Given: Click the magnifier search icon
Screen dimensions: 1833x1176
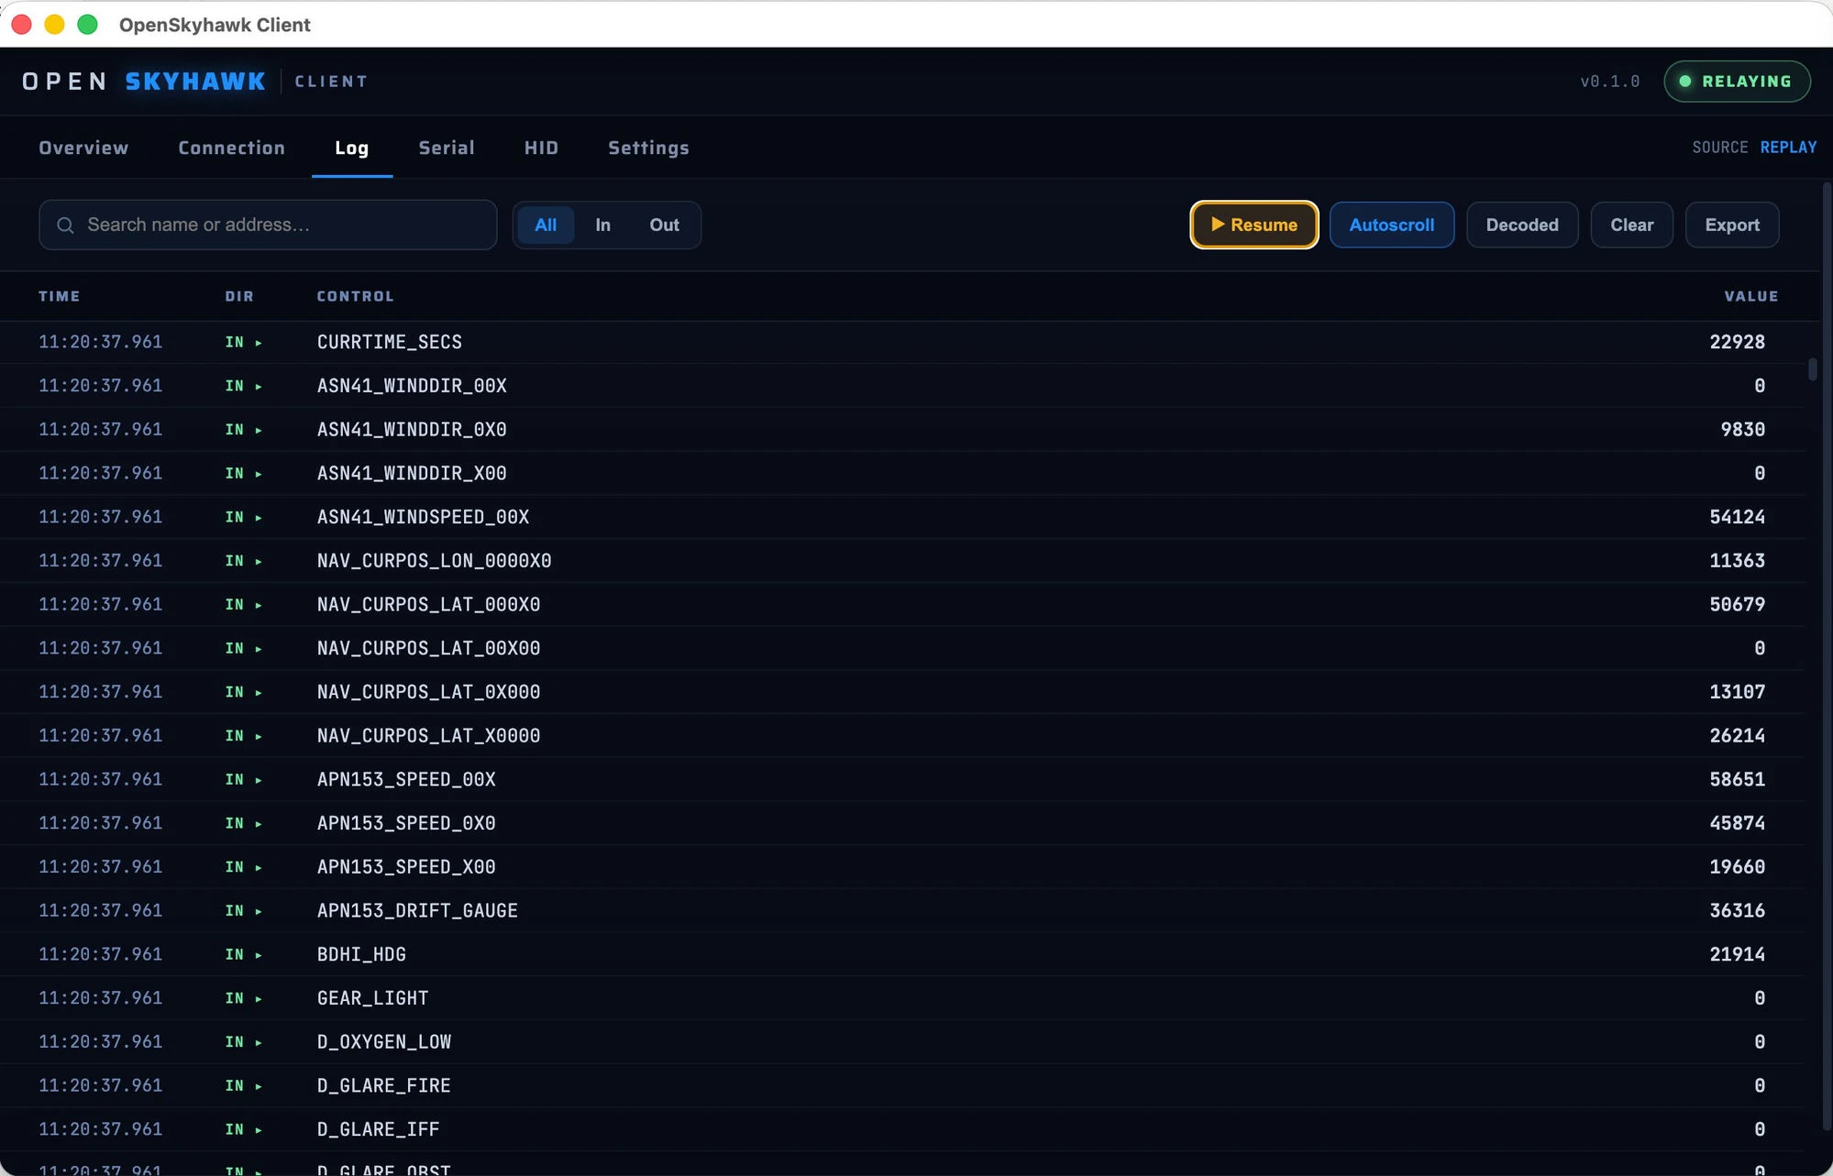Looking at the screenshot, I should click(x=65, y=225).
